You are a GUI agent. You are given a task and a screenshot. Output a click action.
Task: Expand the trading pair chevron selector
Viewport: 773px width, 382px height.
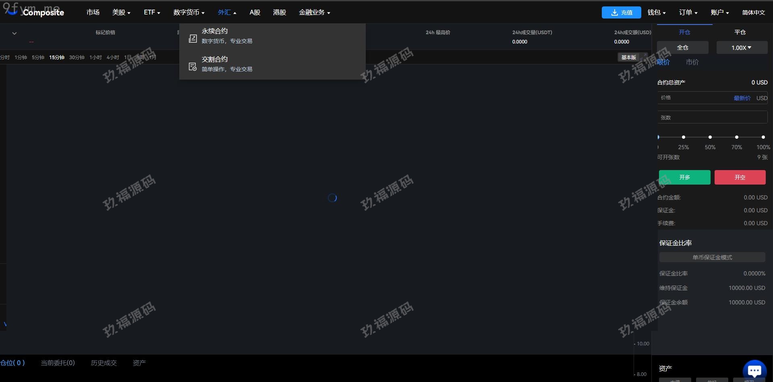15,33
